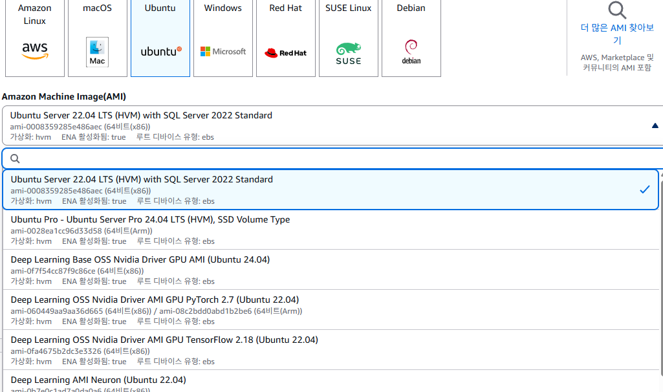Choose the macOS Mac Finder icon
This screenshot has height=392, width=663.
(x=97, y=52)
